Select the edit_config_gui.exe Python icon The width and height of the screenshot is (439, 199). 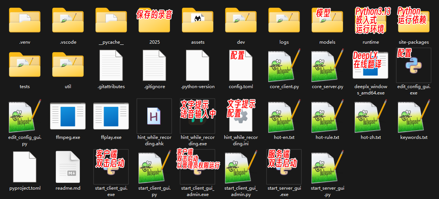click(414, 65)
